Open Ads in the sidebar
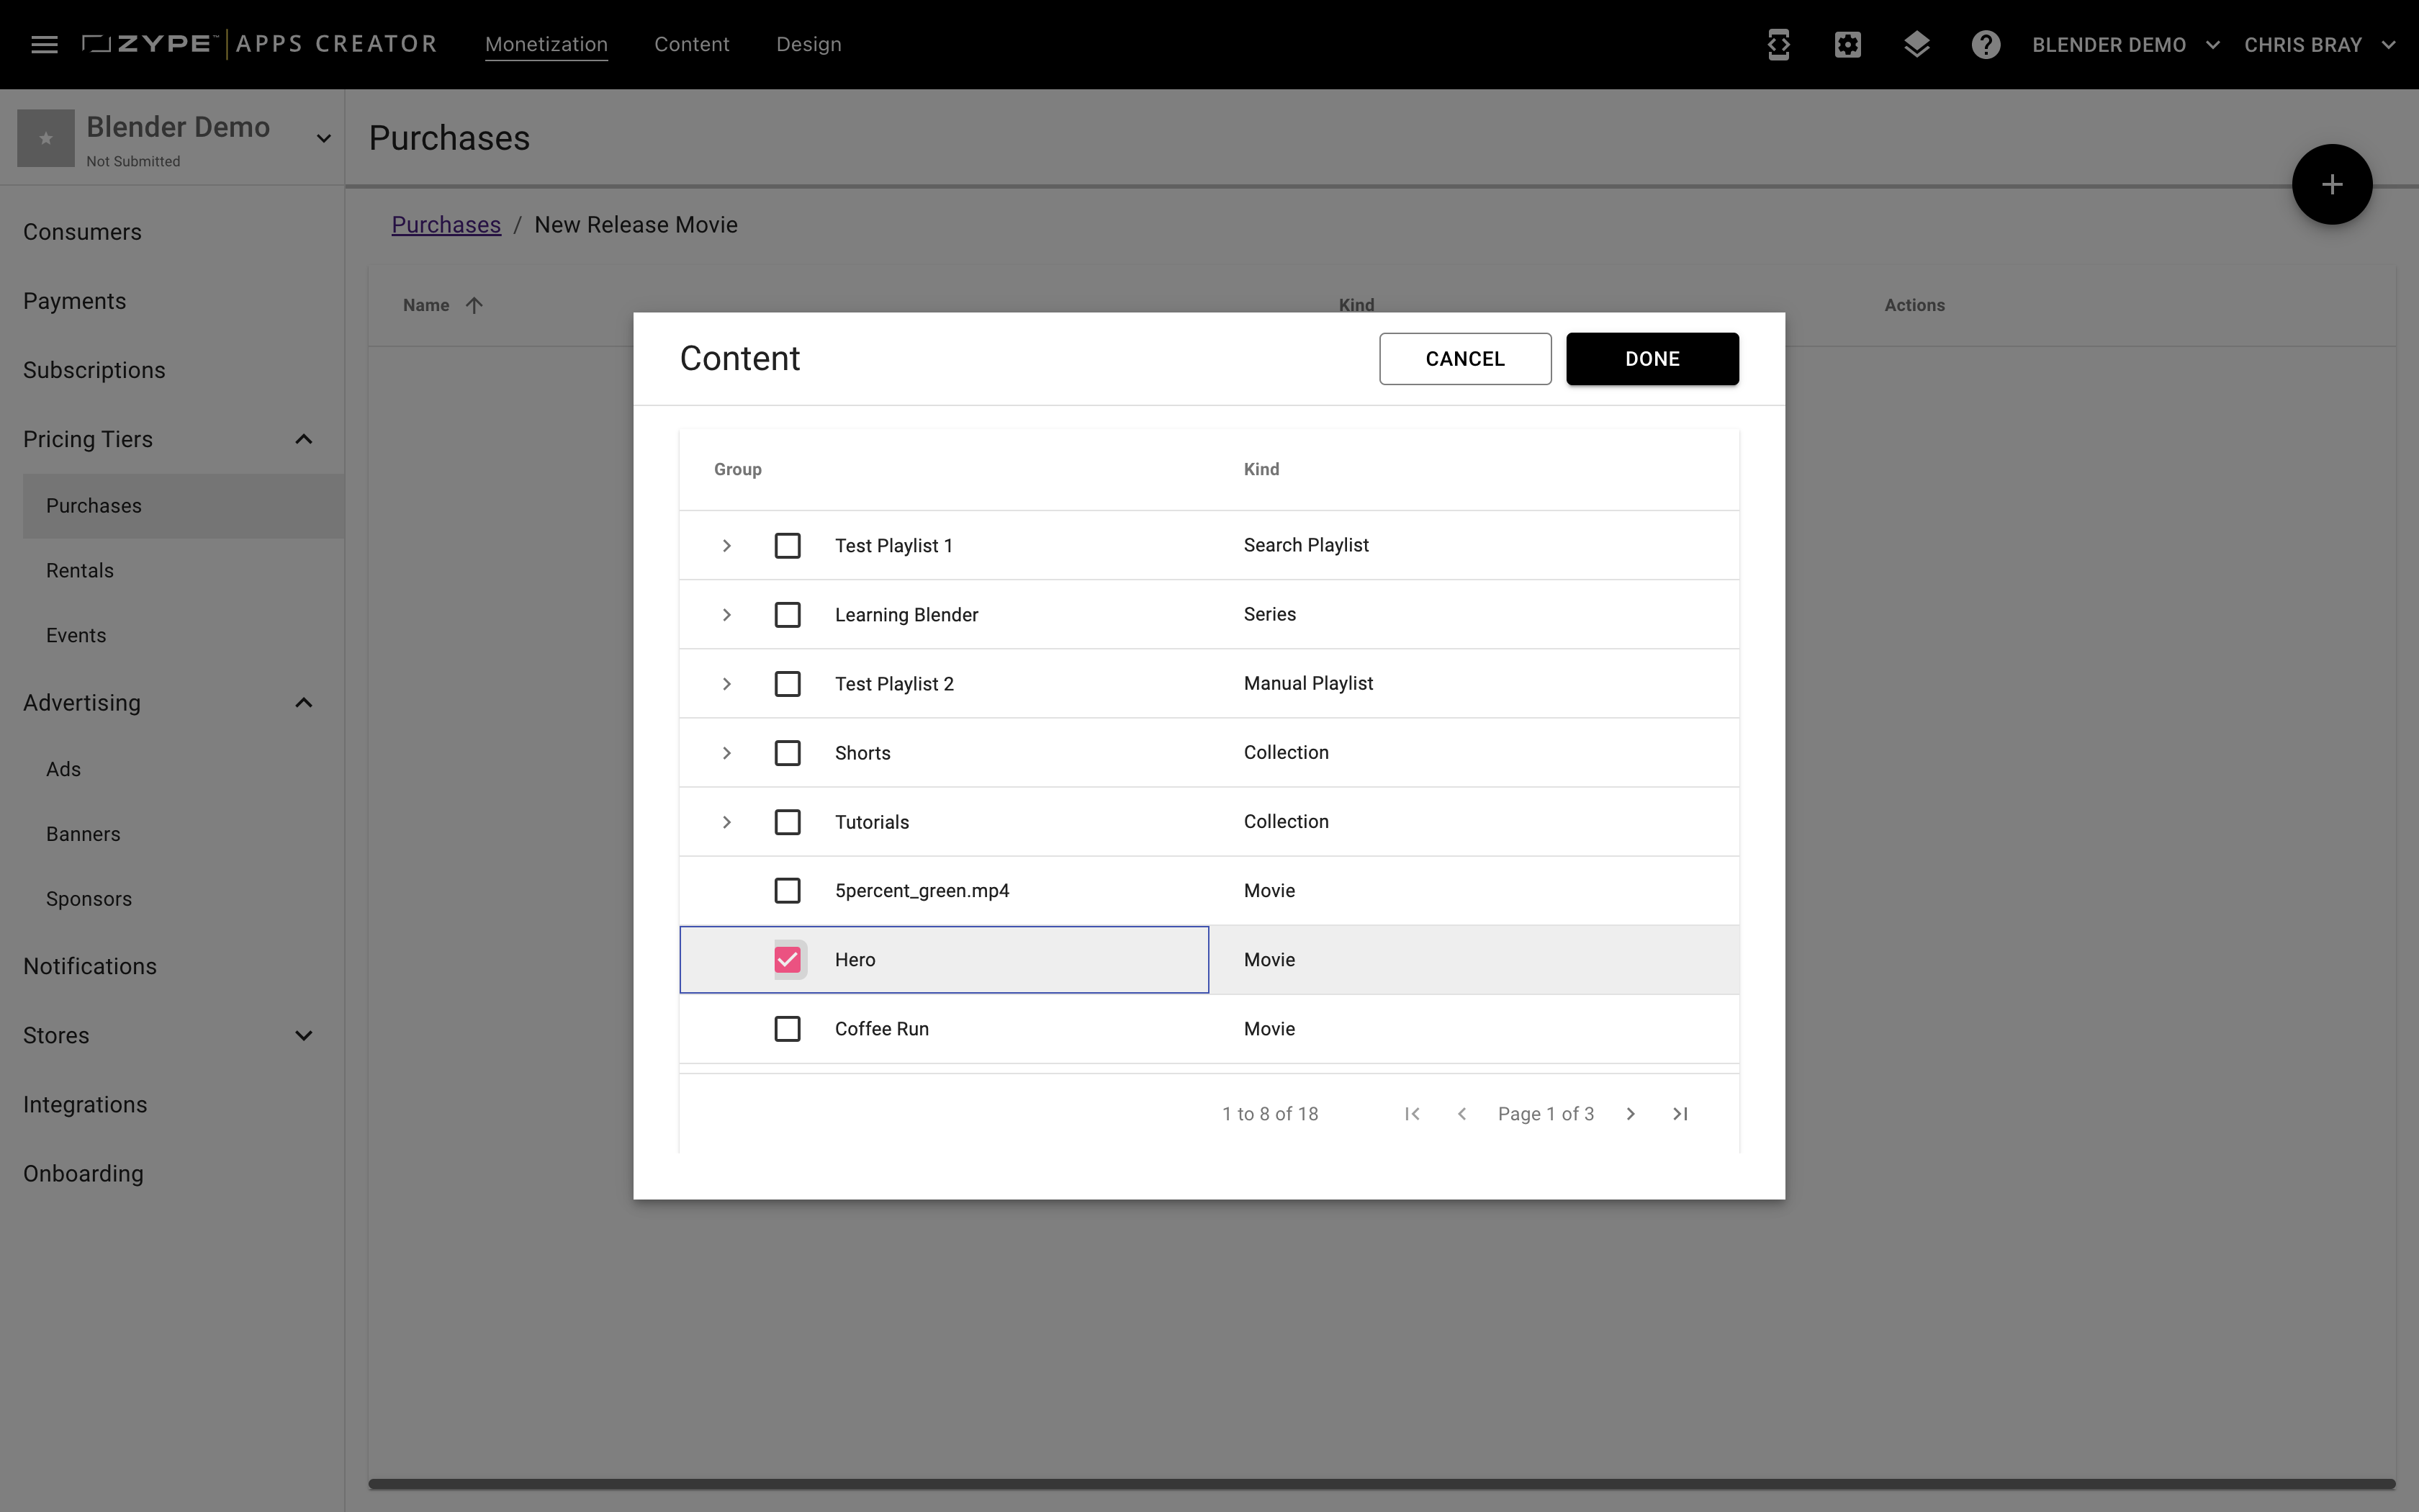 [63, 769]
